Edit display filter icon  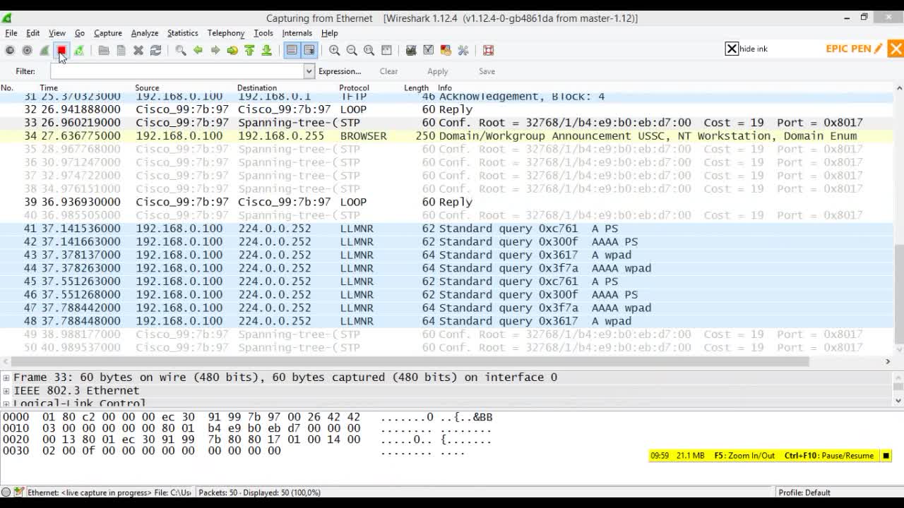tap(428, 50)
